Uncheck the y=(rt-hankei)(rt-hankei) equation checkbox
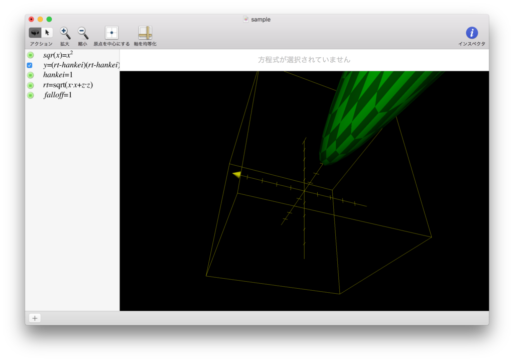Screen dimensions: 514x361 point(30,65)
